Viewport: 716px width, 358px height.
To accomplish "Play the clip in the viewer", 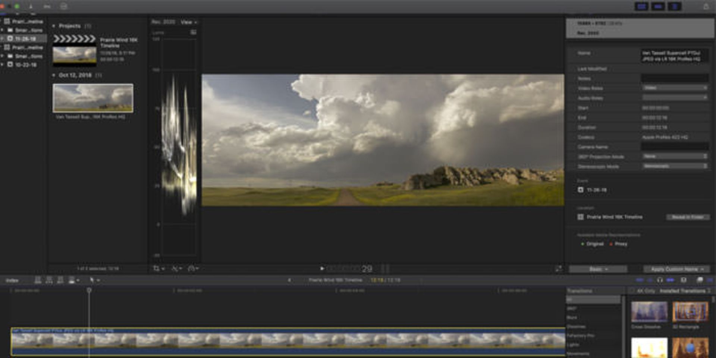I will click(322, 268).
